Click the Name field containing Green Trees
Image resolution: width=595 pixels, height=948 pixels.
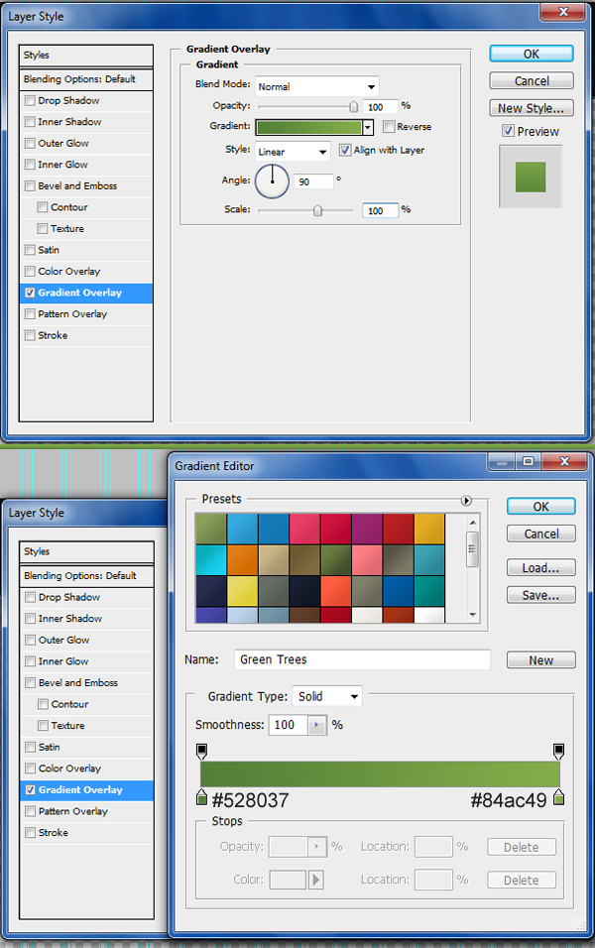(362, 659)
